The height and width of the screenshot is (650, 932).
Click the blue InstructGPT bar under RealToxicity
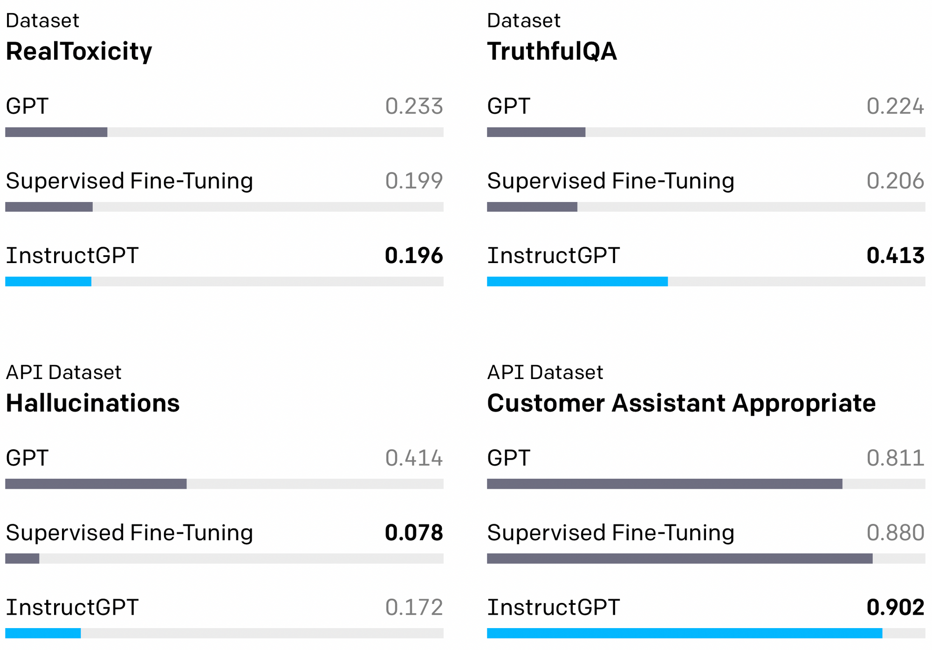(x=48, y=281)
